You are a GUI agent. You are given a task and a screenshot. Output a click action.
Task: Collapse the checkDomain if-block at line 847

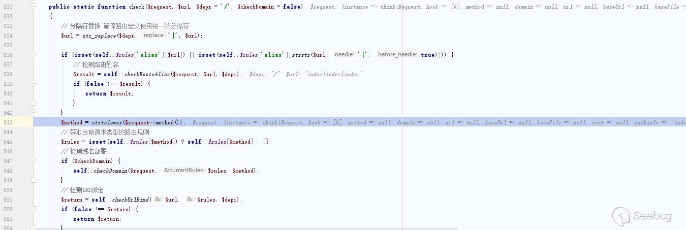(33, 161)
